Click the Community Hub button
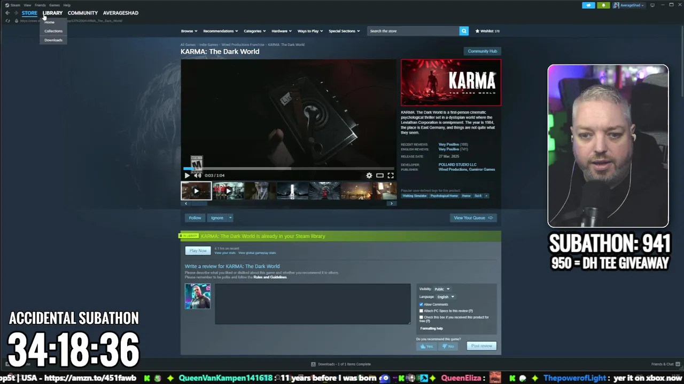This screenshot has height=384, width=684. pyautogui.click(x=483, y=51)
